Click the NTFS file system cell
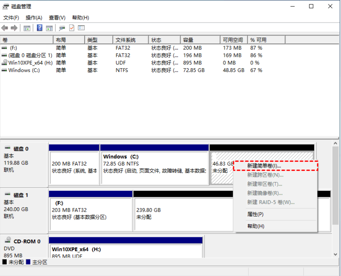This screenshot has height=276, width=341. [122, 70]
